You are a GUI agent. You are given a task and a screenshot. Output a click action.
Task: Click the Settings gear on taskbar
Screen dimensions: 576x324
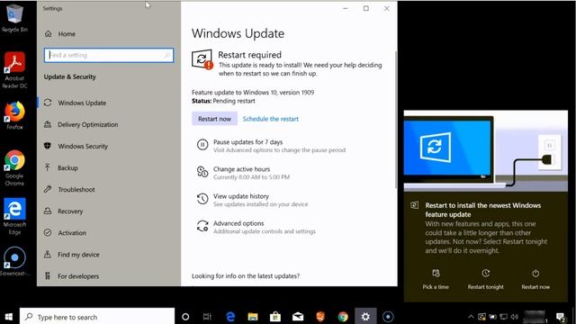[365, 317]
